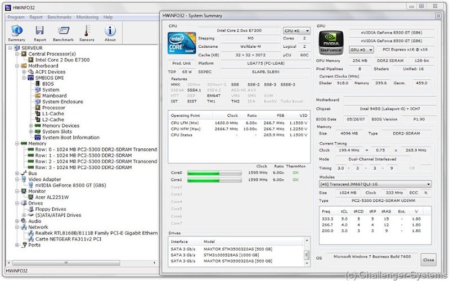Open the Help menu
This screenshot has height=281, width=450.
point(108,17)
